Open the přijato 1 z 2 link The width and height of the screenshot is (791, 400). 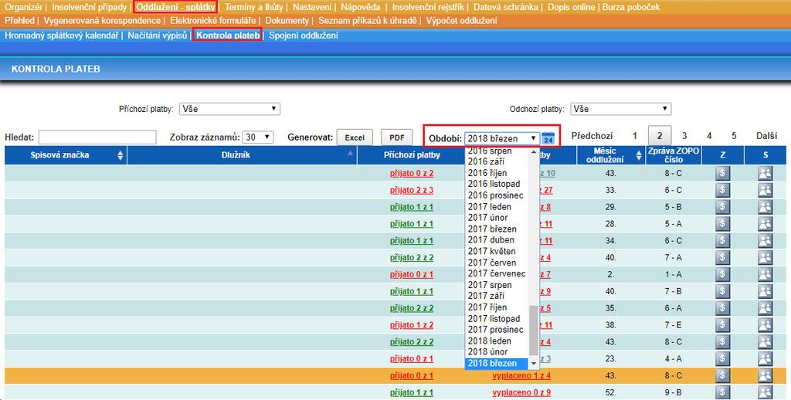(x=412, y=325)
